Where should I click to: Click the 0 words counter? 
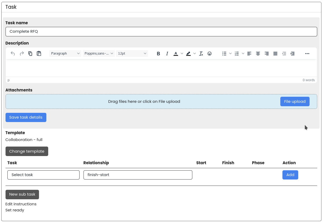pos(309,80)
